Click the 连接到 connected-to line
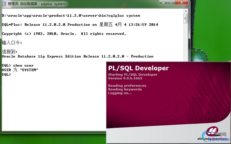231x144 pixels. [10, 52]
